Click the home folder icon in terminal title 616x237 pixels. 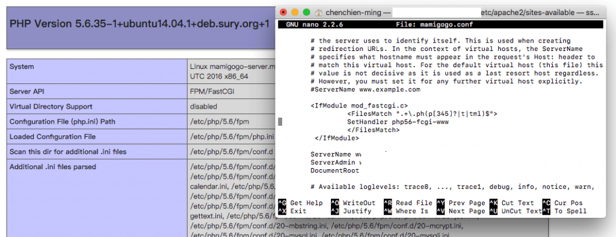coord(319,13)
